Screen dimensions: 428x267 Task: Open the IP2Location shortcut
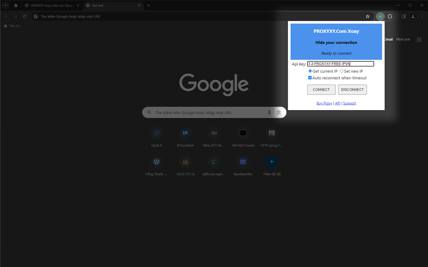185,133
